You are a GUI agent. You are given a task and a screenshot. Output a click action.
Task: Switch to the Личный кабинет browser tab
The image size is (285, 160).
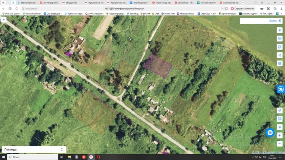tap(208, 3)
